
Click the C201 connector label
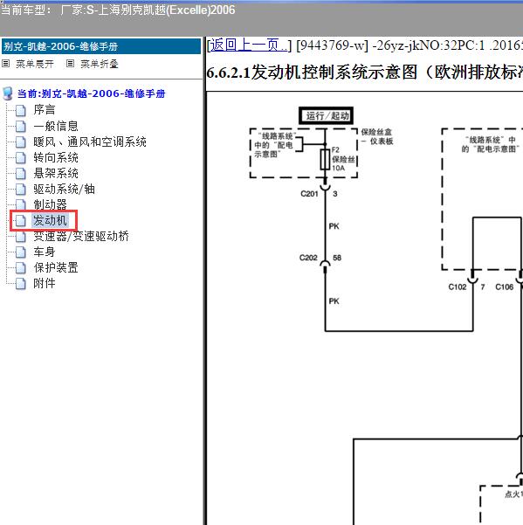[x=309, y=194]
